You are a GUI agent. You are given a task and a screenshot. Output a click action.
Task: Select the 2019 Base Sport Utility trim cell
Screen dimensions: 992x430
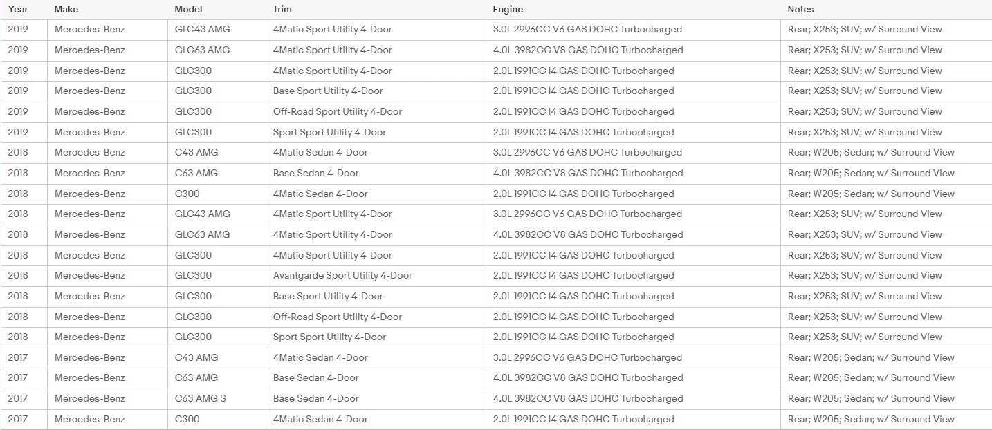328,91
